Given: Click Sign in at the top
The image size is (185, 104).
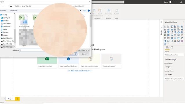Looking at the screenshot, I should point(166,2).
